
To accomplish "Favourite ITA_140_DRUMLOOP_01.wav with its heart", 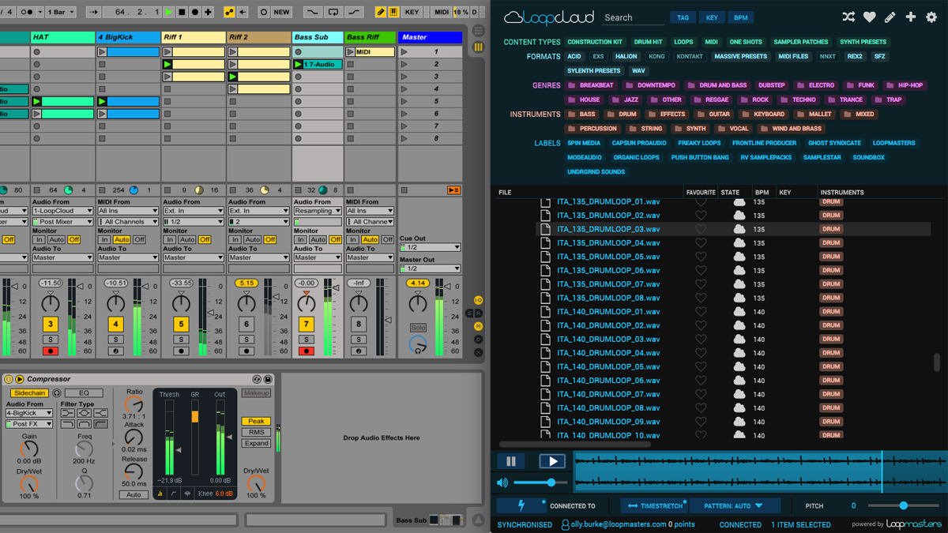I will click(x=700, y=311).
